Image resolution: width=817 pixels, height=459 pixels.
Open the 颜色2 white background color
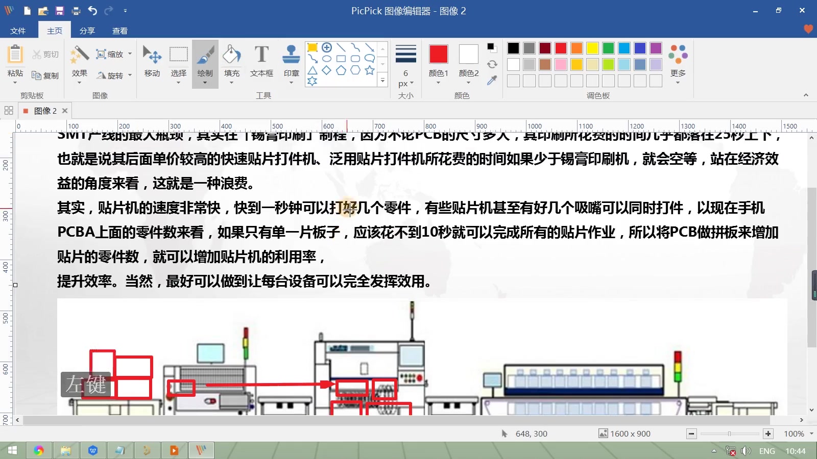(469, 54)
